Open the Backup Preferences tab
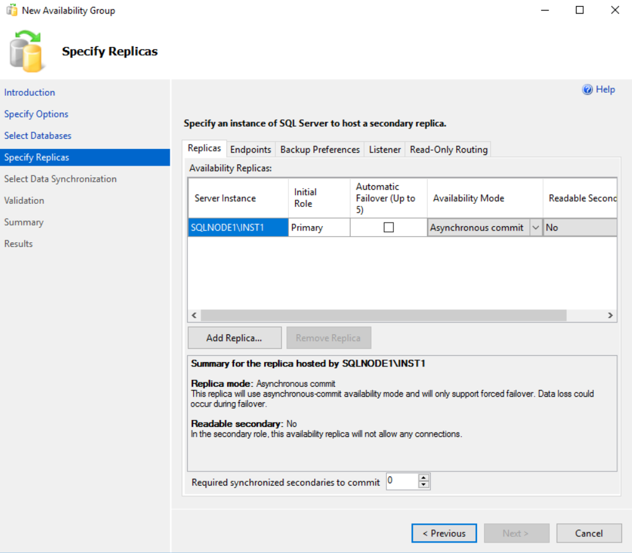 pyautogui.click(x=320, y=150)
